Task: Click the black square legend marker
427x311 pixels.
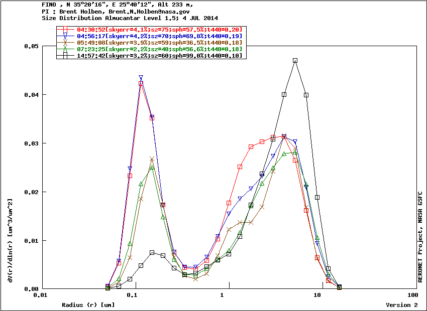Action: (65, 55)
